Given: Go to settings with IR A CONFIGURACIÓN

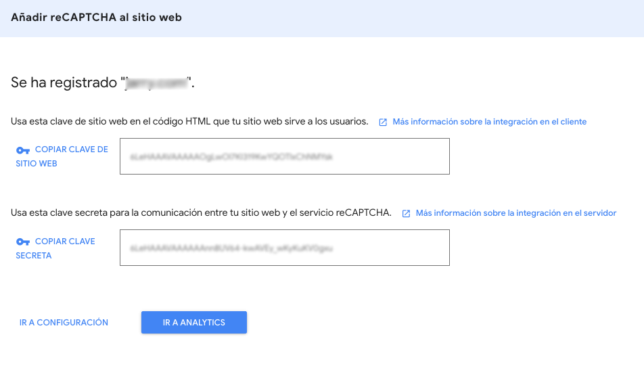Looking at the screenshot, I should click(64, 323).
